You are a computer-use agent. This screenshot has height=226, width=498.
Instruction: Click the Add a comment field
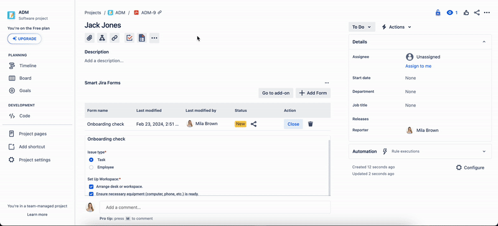click(215, 207)
